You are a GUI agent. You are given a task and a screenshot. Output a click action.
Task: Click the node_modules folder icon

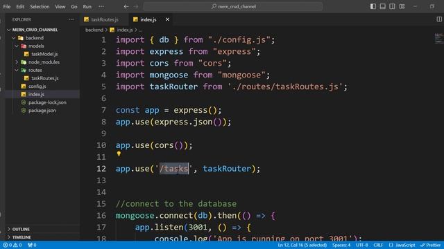click(24, 62)
